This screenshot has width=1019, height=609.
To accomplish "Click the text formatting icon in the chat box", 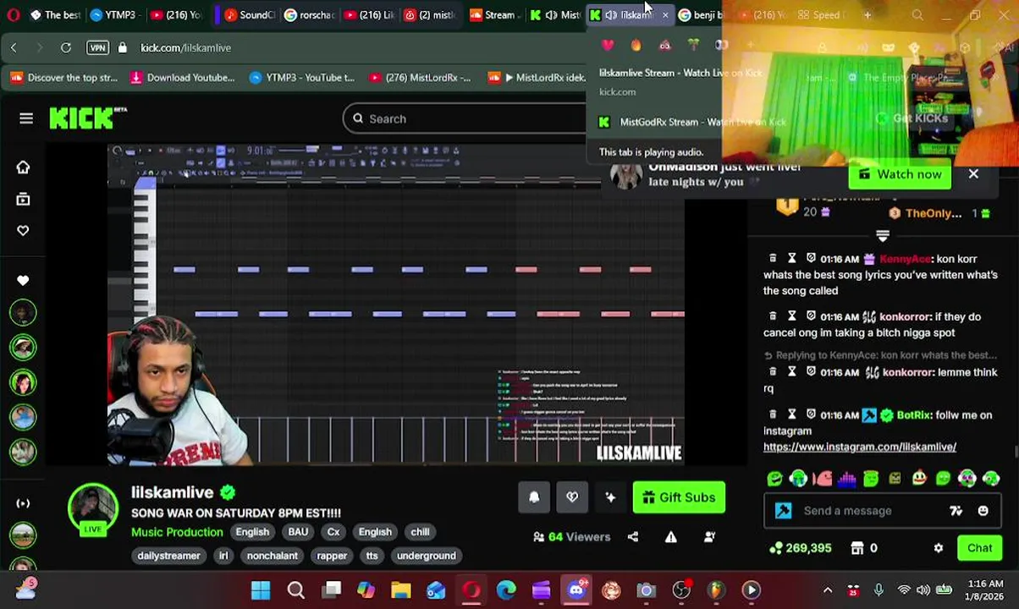I will pyautogui.click(x=956, y=511).
